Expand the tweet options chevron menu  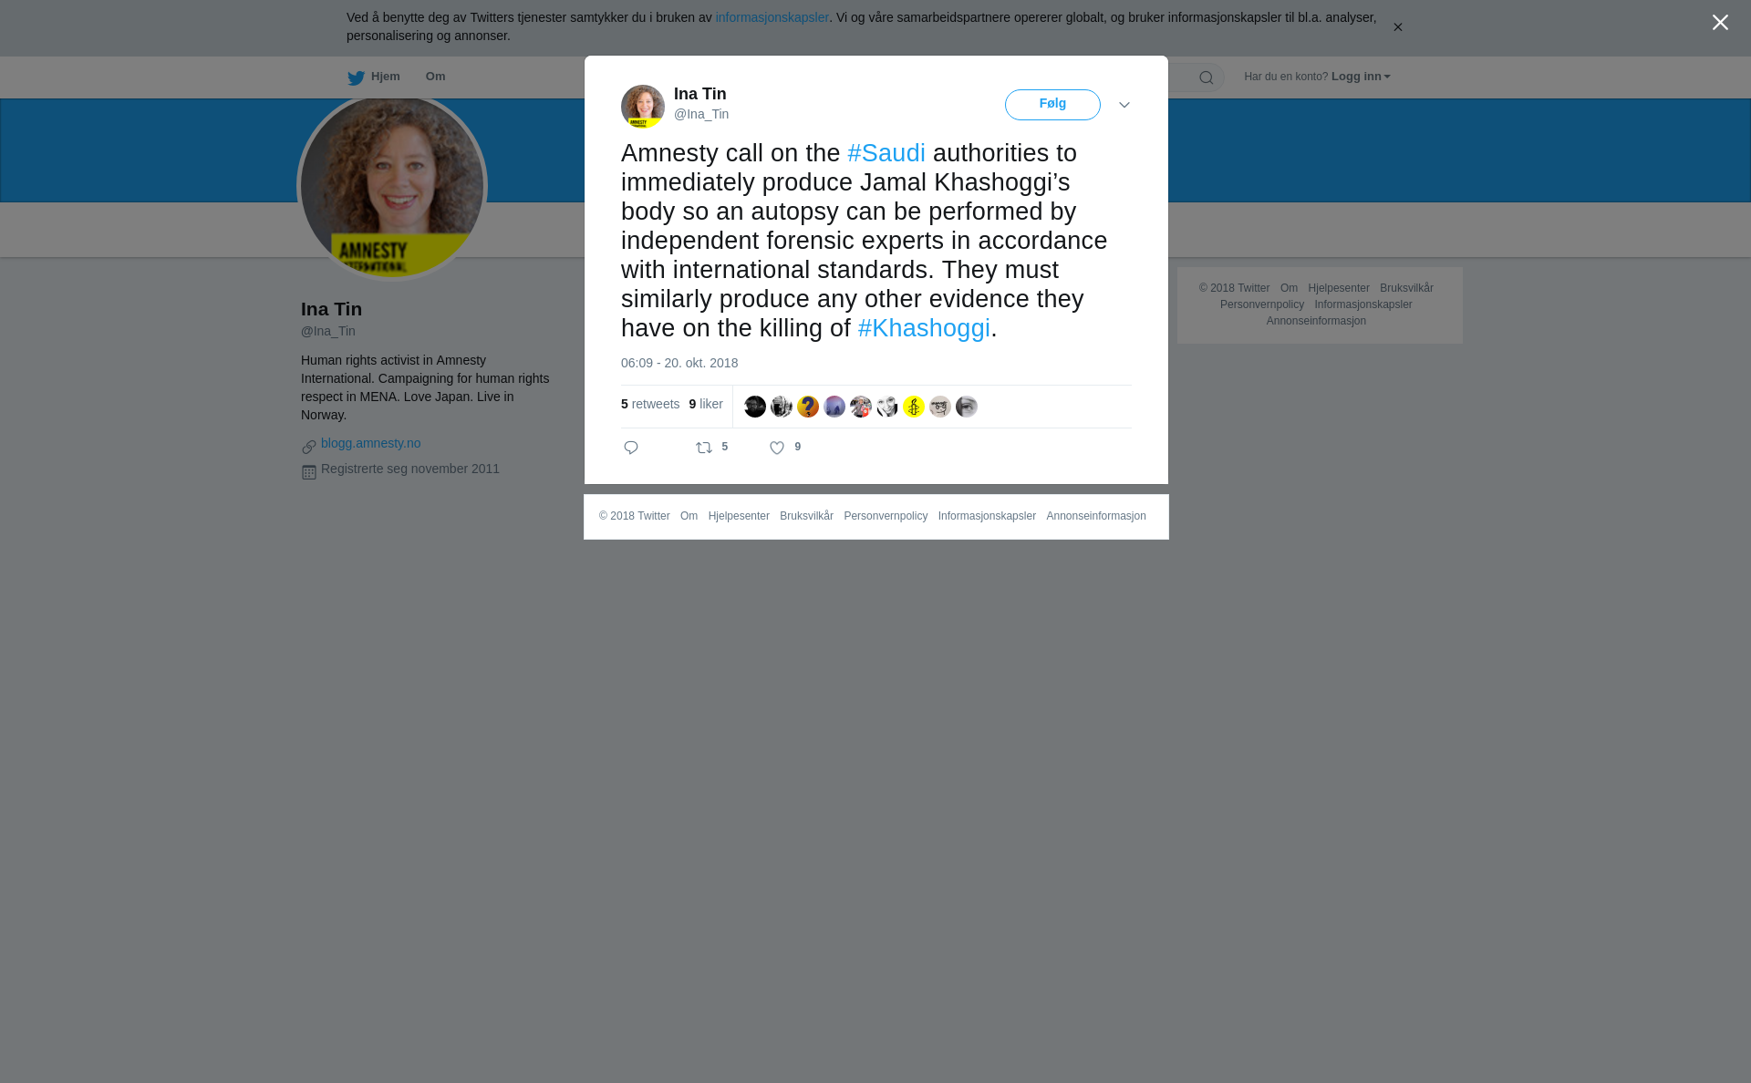[x=1124, y=105]
